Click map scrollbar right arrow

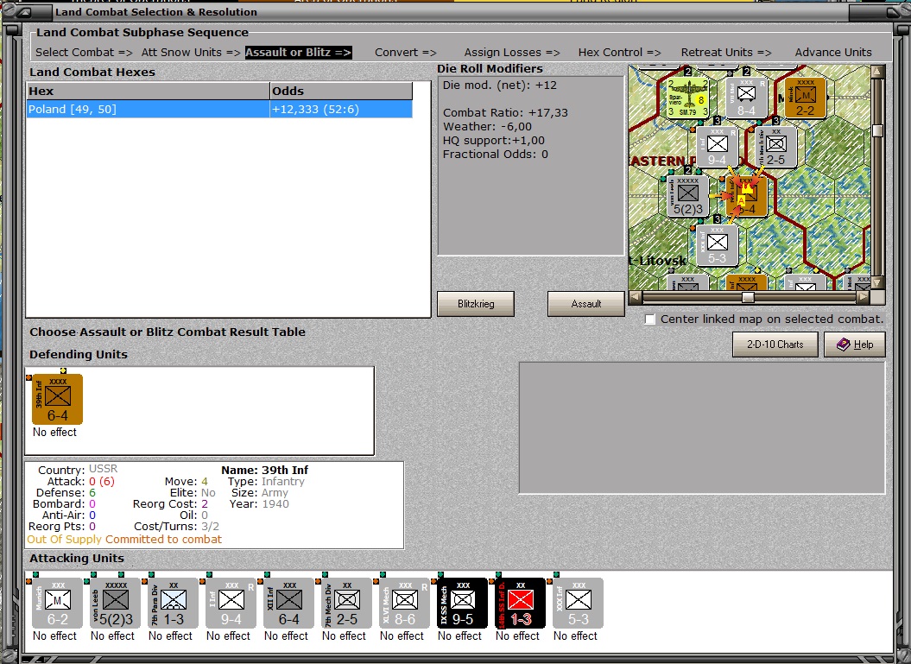coord(864,297)
